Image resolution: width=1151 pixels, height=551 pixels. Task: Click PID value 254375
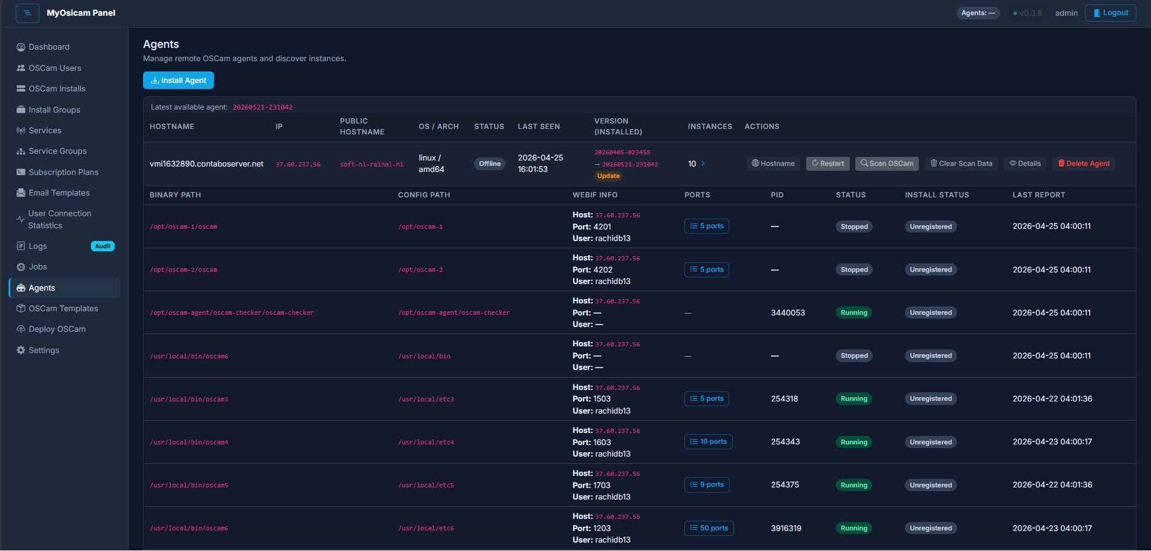(785, 485)
